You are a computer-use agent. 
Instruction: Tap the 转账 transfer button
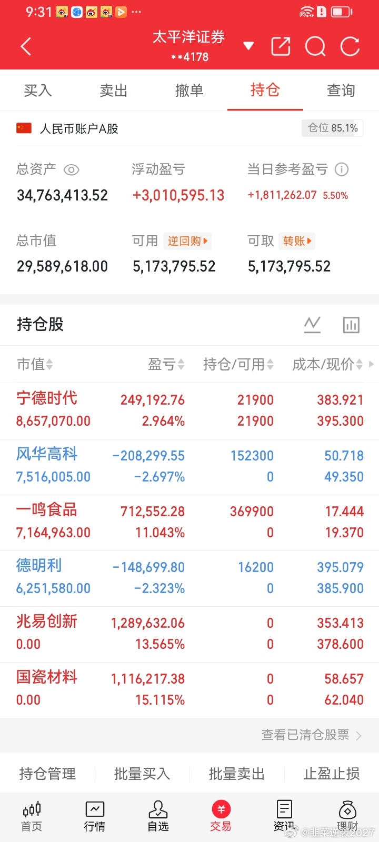tap(297, 241)
